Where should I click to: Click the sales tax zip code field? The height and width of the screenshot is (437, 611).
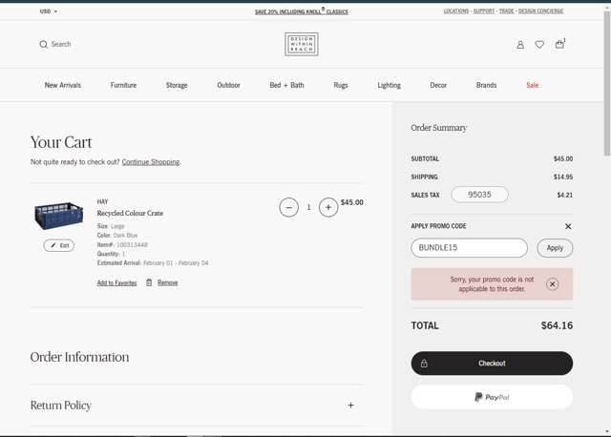coord(479,195)
